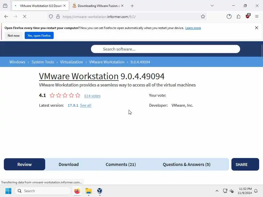Open VirtualBox from the taskbar
The width and height of the screenshot is (263, 197).
100,191
